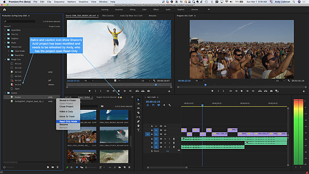
Task: Mute audio track A1
Action: (x=165, y=139)
